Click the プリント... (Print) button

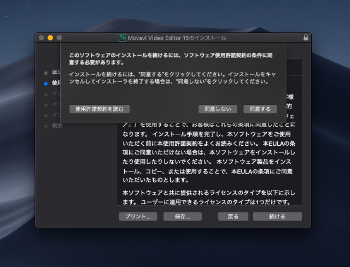click(x=138, y=216)
